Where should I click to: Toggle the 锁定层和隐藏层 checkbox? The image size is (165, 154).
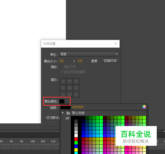point(61,72)
